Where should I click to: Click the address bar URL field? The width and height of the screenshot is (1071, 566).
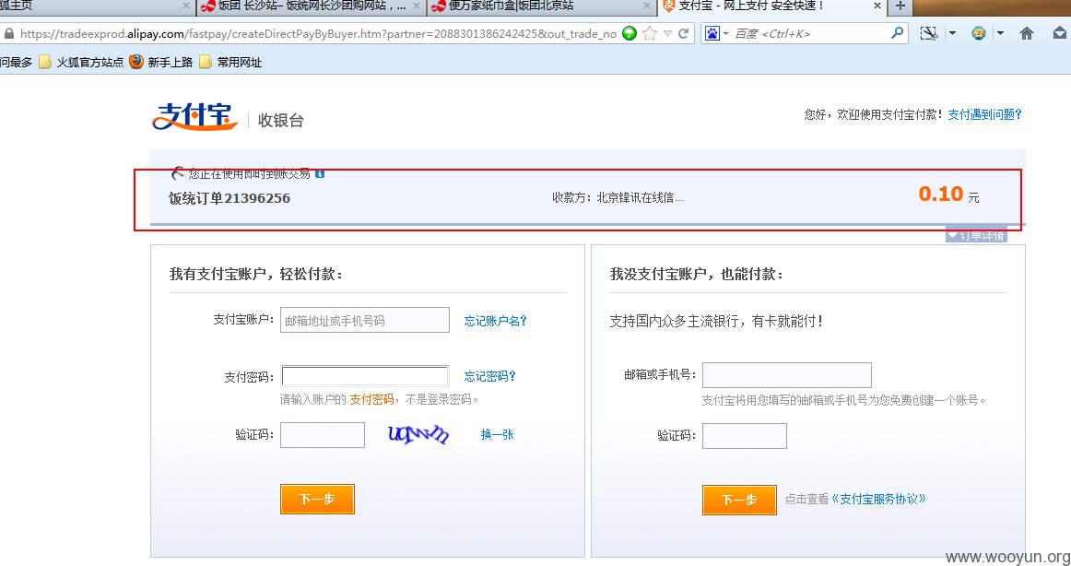318,33
